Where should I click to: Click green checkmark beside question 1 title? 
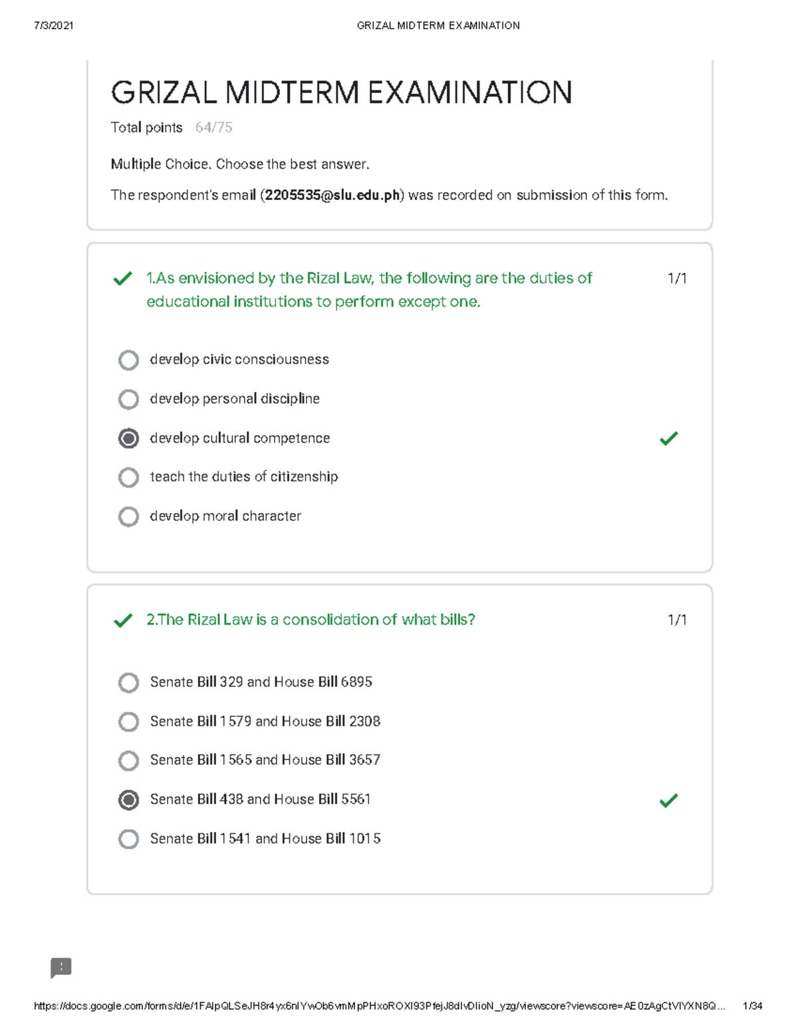pyautogui.click(x=123, y=278)
